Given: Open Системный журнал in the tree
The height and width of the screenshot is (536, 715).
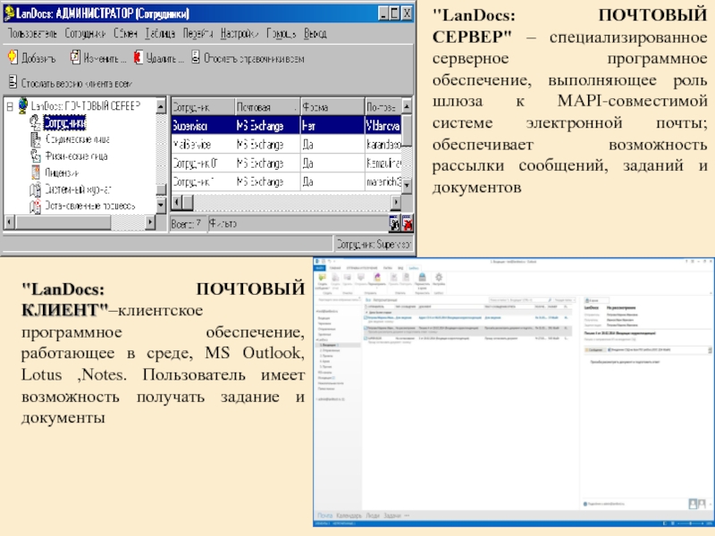Looking at the screenshot, I should 77,188.
